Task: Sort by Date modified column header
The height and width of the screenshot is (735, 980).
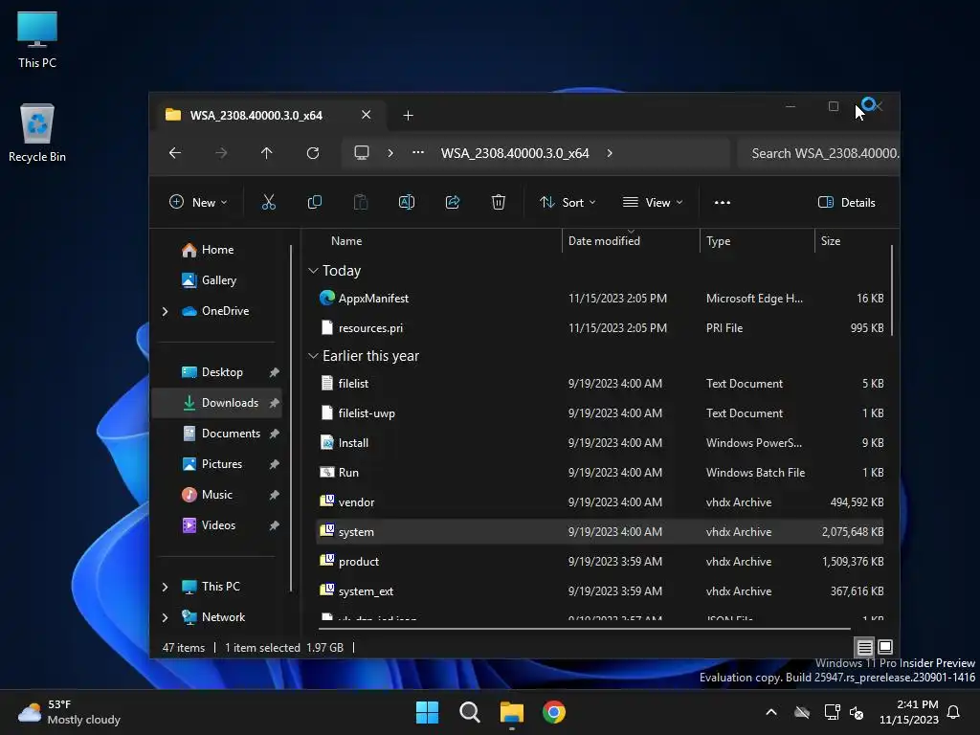Action: [x=631, y=241]
